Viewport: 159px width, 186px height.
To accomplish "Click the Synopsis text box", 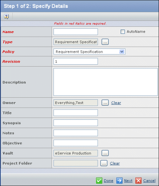I will (x=76, y=123).
